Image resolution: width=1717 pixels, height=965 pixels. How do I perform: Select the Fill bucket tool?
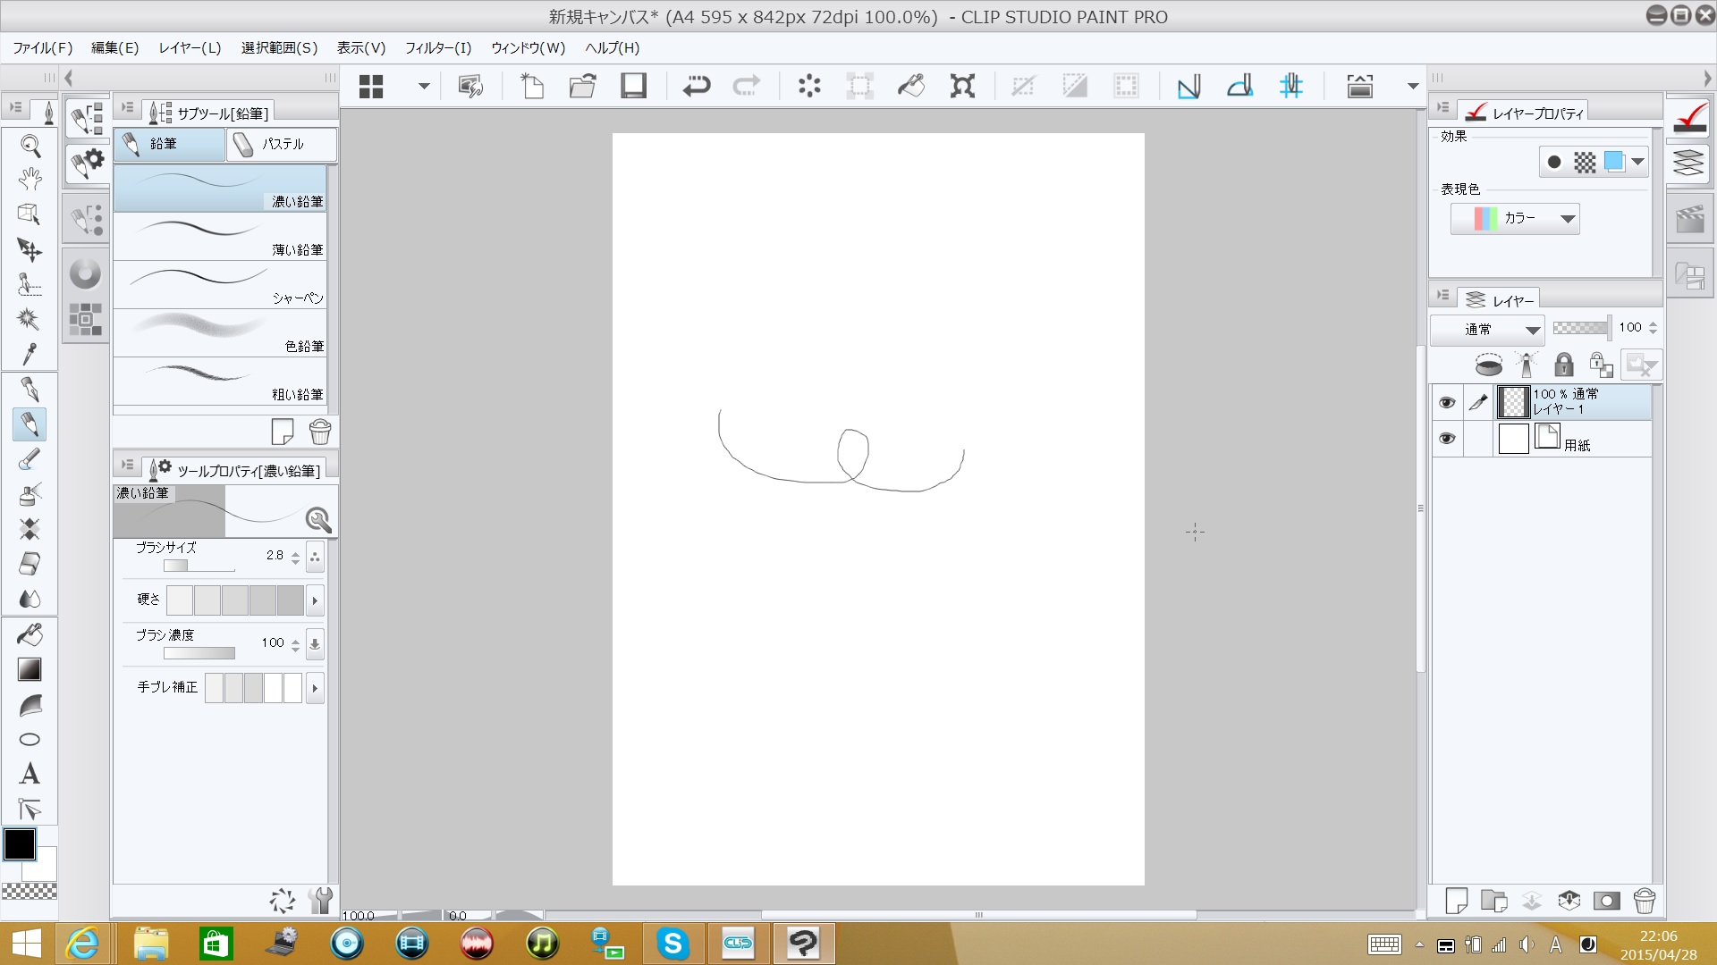point(30,634)
